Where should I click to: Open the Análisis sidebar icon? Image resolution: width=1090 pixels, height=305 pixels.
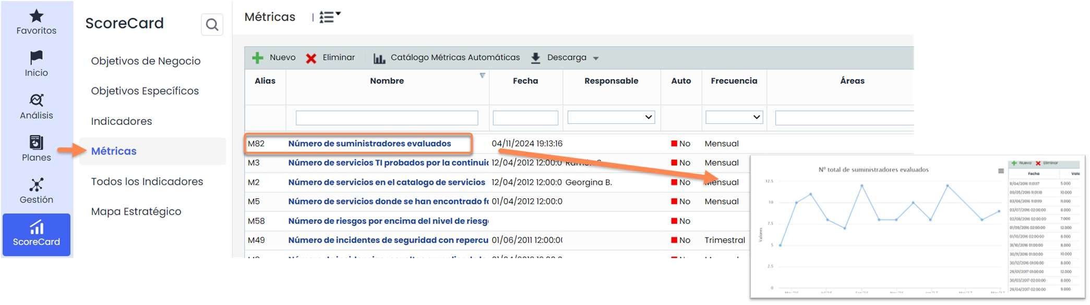click(x=36, y=100)
